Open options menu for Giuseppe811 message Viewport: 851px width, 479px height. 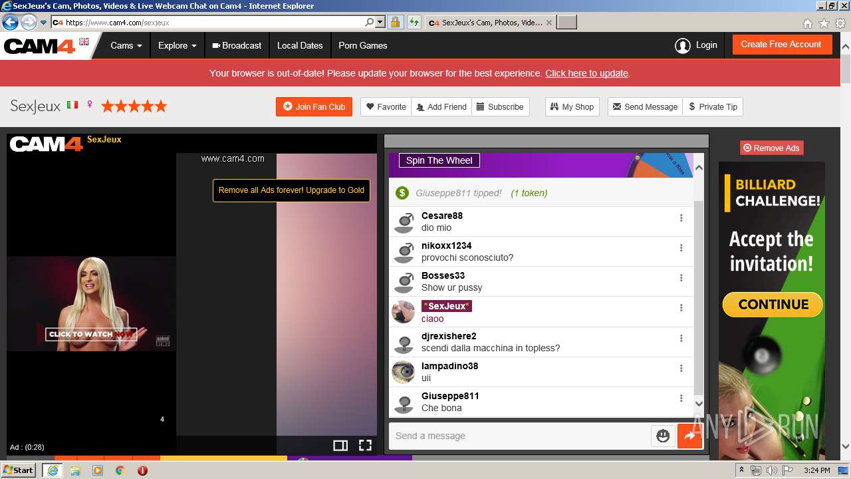pos(681,399)
